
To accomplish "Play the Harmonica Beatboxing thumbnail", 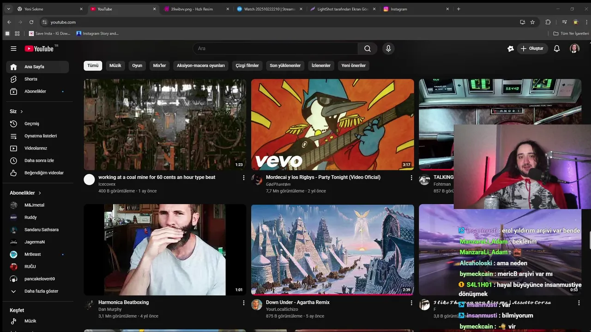I will [165, 249].
